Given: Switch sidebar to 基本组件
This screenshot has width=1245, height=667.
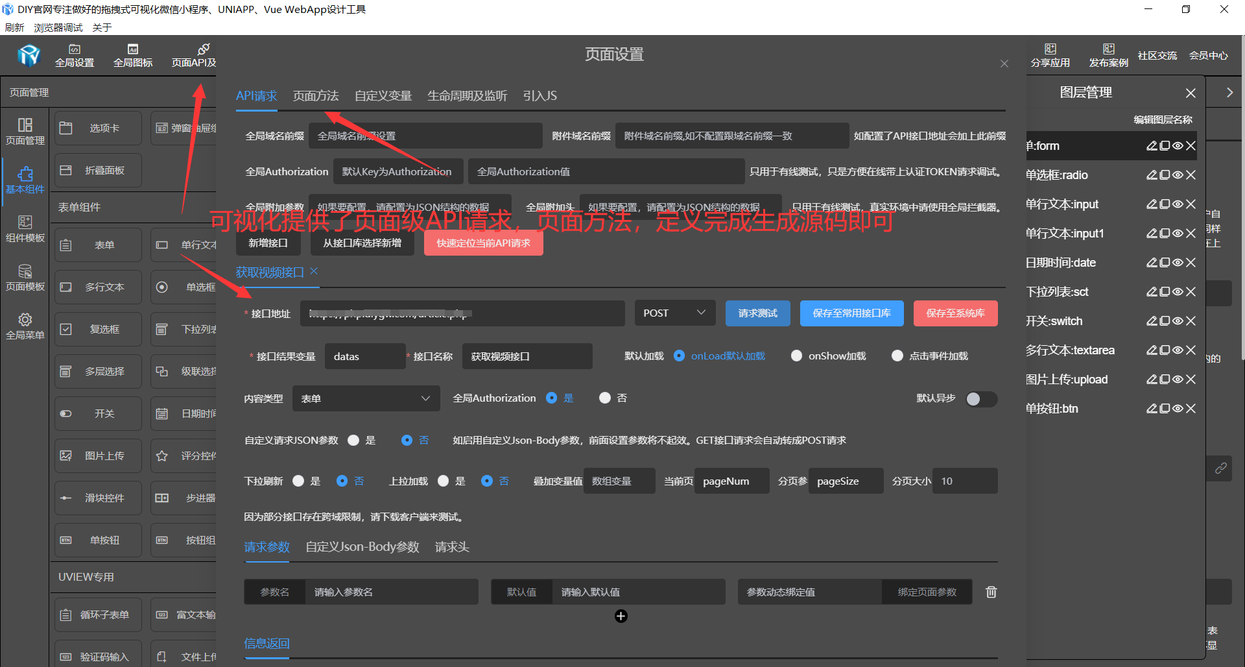Looking at the screenshot, I should click(x=25, y=180).
